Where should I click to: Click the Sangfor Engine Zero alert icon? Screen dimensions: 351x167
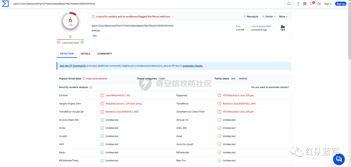(102, 103)
